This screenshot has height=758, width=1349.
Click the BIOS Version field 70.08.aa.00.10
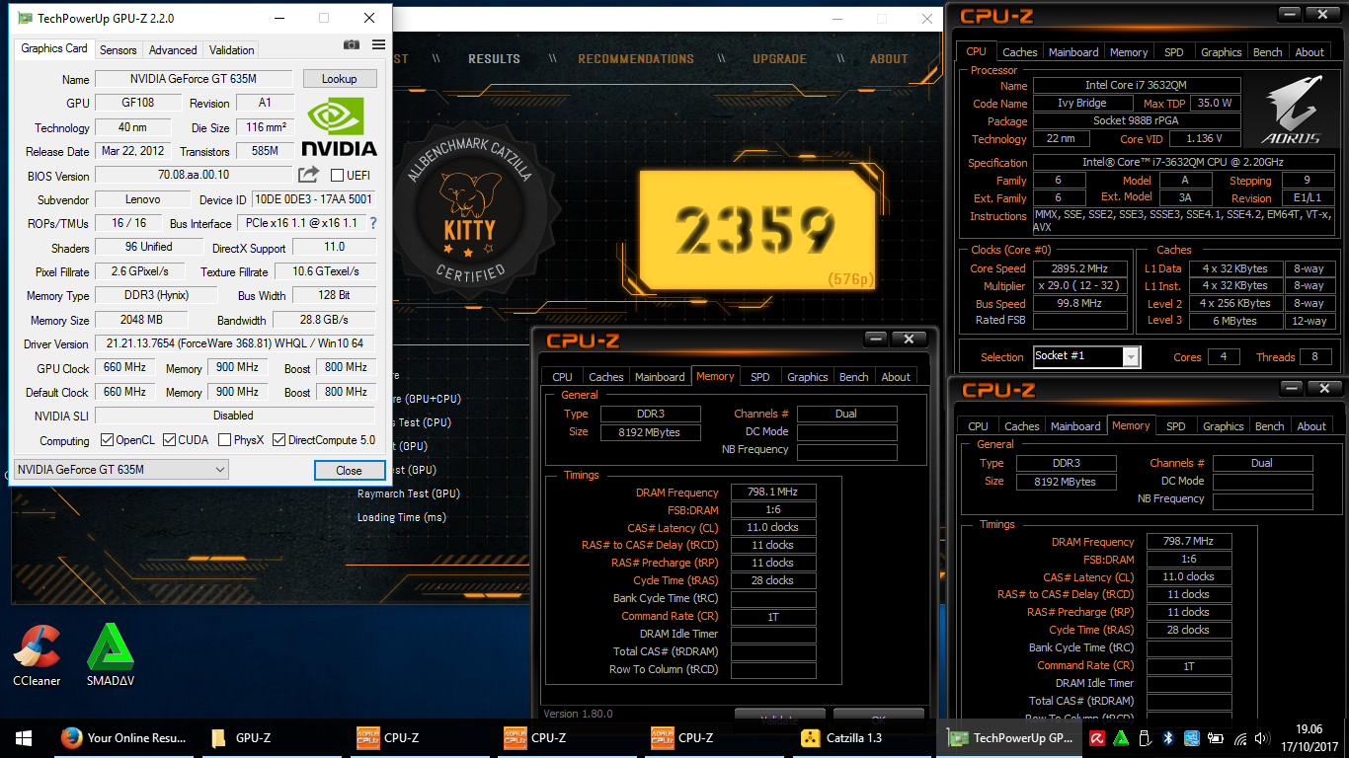[x=194, y=175]
